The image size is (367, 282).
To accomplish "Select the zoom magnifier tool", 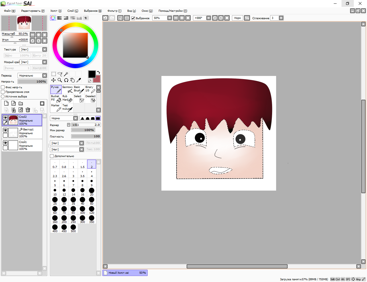I will tap(60, 80).
